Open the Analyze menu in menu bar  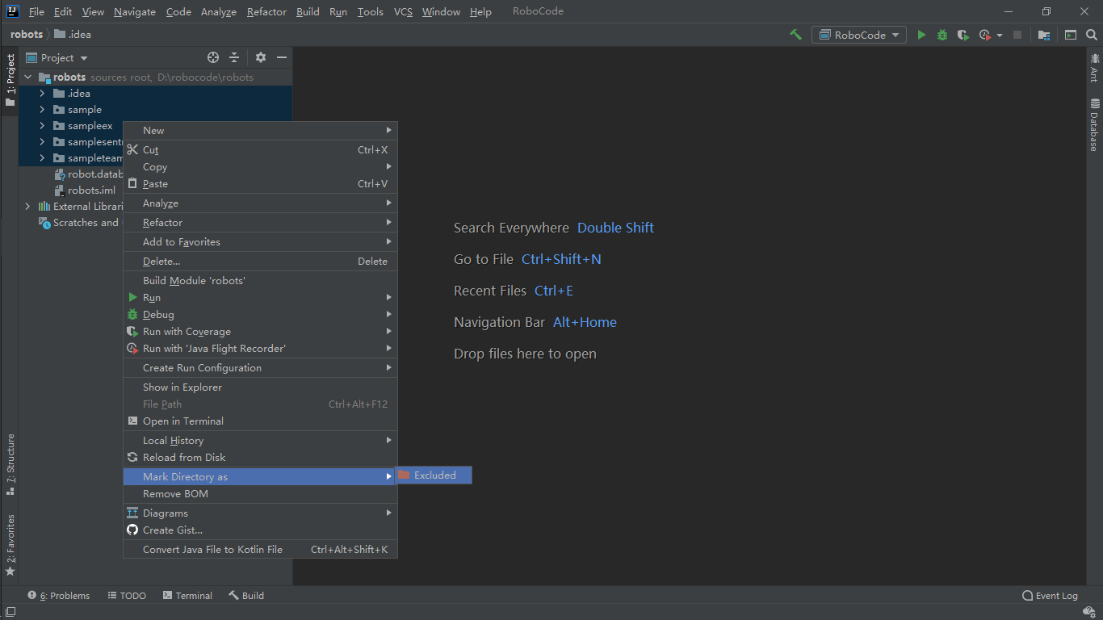pos(219,11)
